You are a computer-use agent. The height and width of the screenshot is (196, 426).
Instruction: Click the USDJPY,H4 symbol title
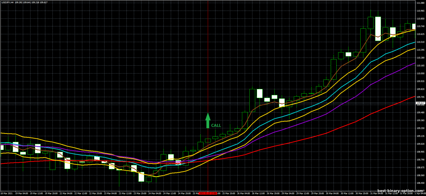pos(7,3)
